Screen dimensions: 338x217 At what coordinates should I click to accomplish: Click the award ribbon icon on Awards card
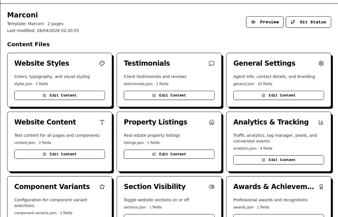[x=321, y=187]
